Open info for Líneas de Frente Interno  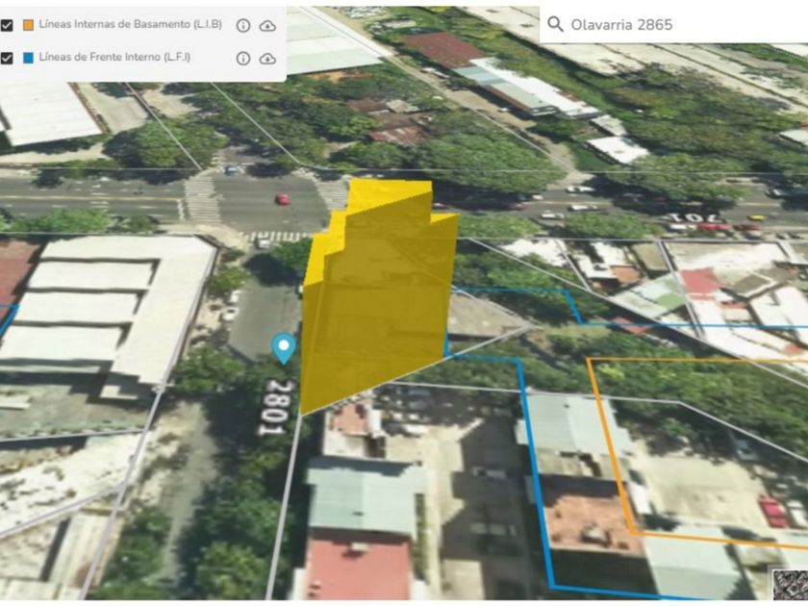click(x=243, y=59)
